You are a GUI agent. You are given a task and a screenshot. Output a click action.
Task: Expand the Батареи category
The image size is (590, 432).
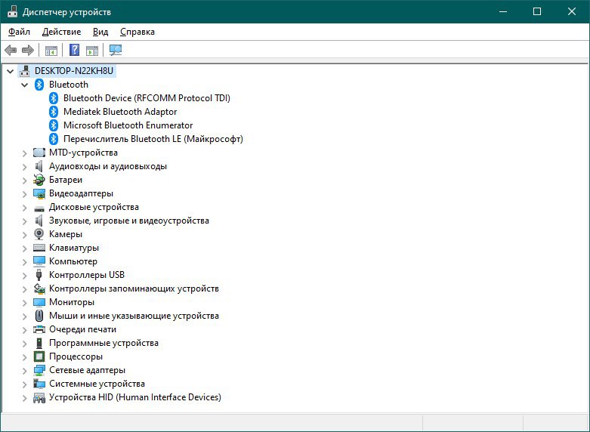(x=25, y=180)
